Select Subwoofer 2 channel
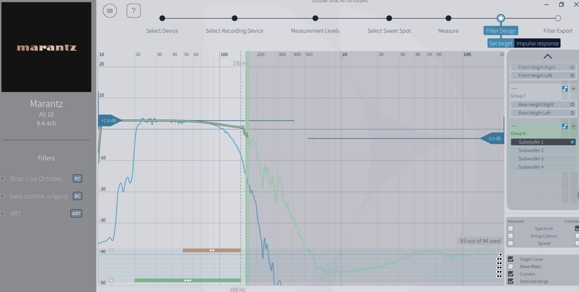579x292 pixels. [531, 151]
